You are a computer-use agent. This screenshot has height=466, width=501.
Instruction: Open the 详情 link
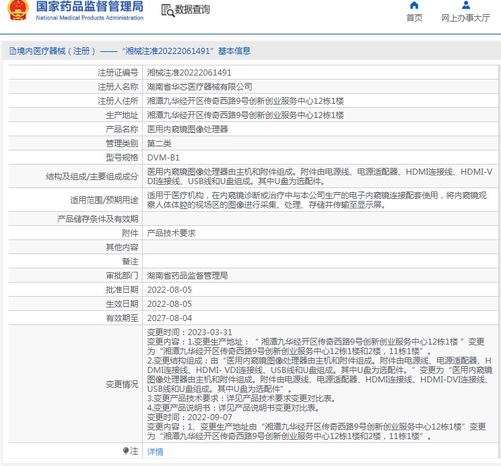pyautogui.click(x=156, y=452)
